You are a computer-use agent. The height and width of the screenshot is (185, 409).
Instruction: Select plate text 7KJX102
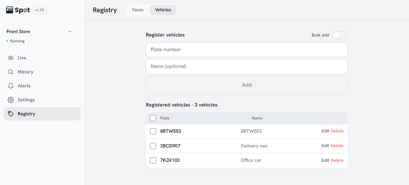pyautogui.click(x=170, y=160)
